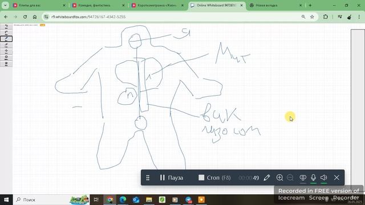Viewport: 365px width, 205px height.
Task: Toggle system sound in recorder panel
Action: click(324, 178)
